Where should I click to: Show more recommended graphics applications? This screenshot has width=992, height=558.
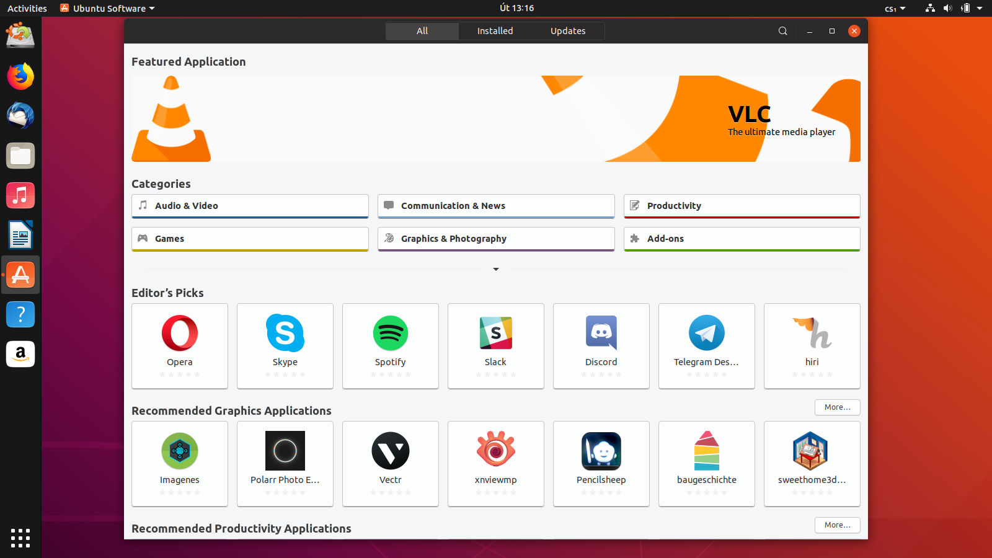coord(837,407)
